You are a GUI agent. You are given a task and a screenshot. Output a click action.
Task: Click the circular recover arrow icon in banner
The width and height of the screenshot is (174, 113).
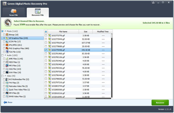(8, 22)
